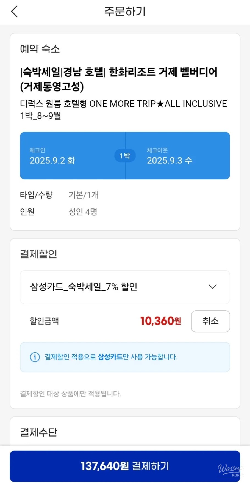Tap the 1박 nights badge
250x483 pixels.
click(x=125, y=156)
